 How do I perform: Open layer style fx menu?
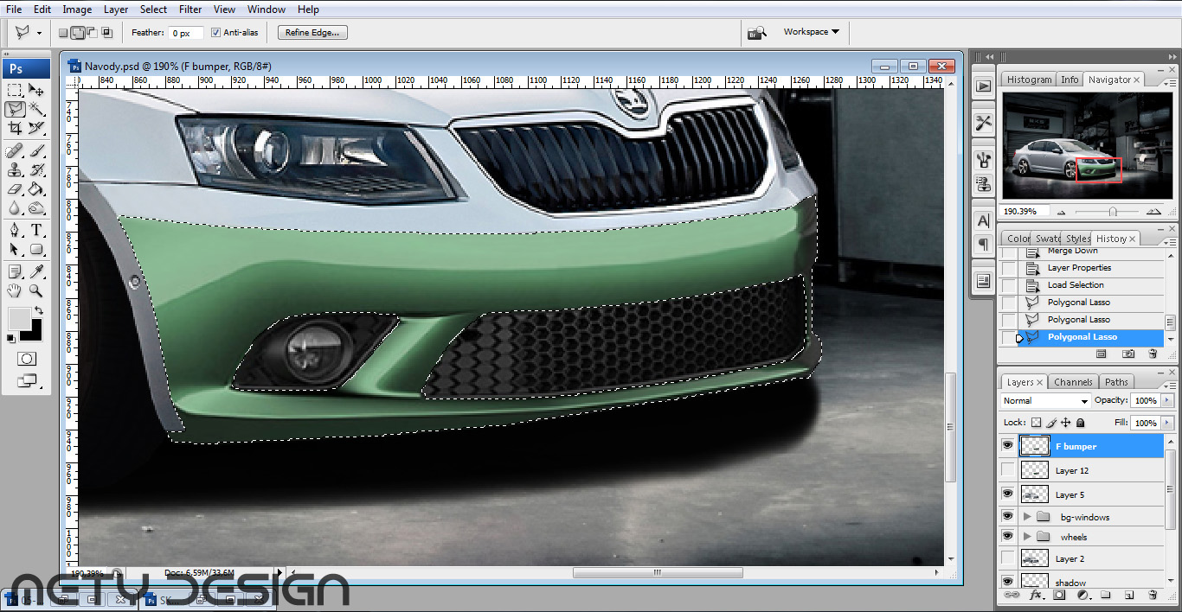1036,595
